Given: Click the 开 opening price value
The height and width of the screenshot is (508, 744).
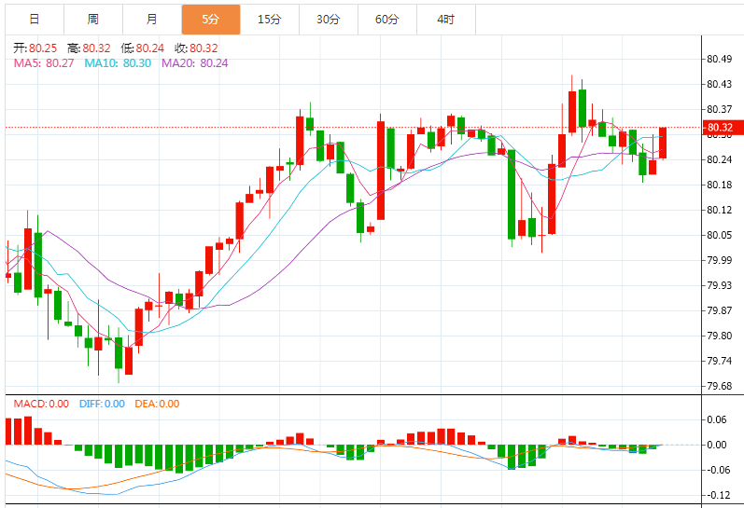Looking at the screenshot, I should pyautogui.click(x=42, y=48).
